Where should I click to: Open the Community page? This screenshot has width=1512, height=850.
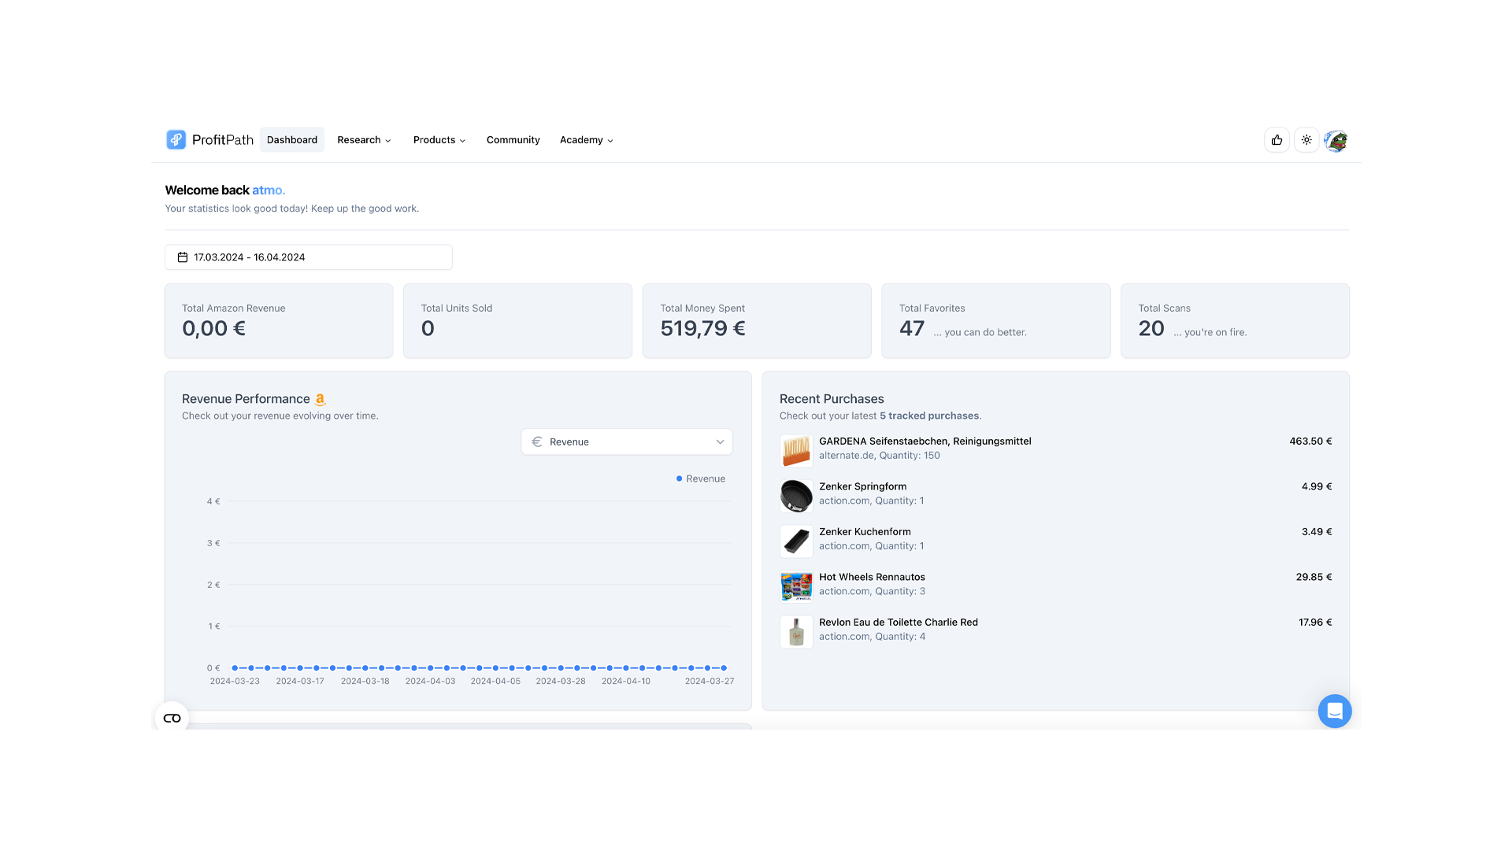coord(513,139)
